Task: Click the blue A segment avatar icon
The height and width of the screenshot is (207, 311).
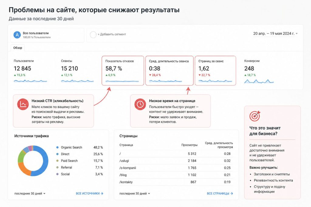Action: pyautogui.click(x=17, y=35)
